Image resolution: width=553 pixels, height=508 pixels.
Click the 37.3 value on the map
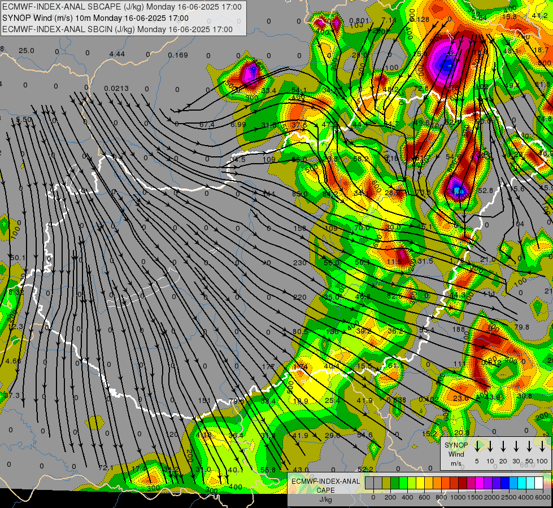(x=12, y=396)
